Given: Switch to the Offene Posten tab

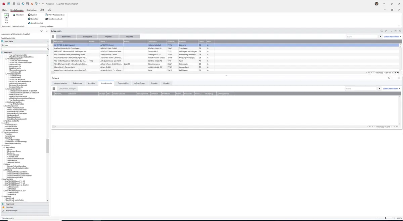Looking at the screenshot, I should [x=140, y=83].
